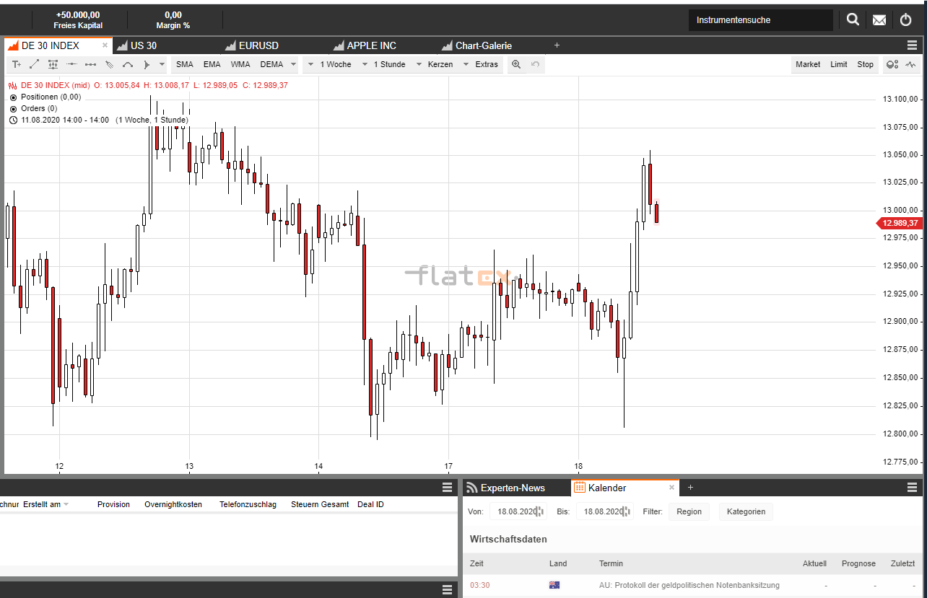Click the waveform icon beside order buttons

[911, 64]
